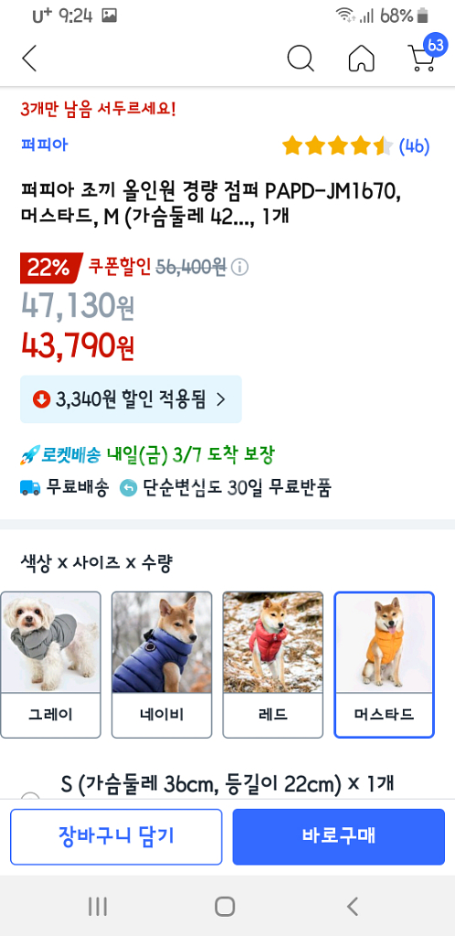The image size is (455, 936).
Task: Tap 바로구매 button
Action: [x=339, y=836]
